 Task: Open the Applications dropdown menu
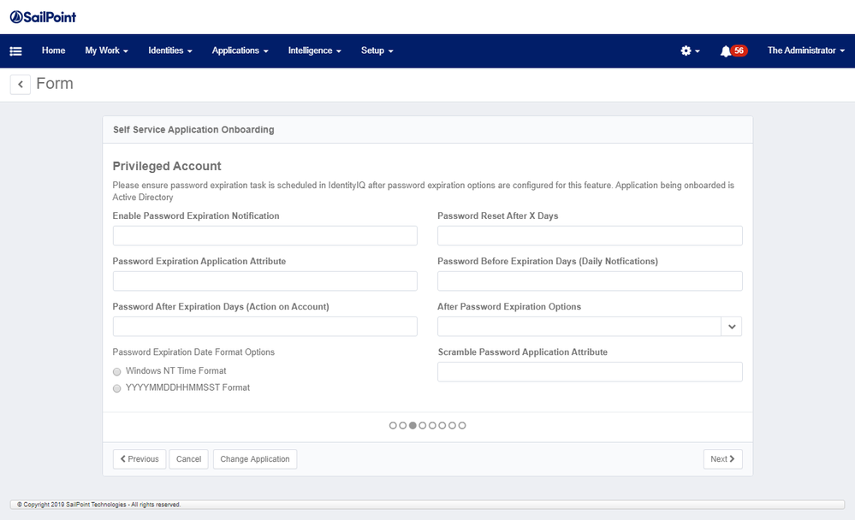click(240, 51)
